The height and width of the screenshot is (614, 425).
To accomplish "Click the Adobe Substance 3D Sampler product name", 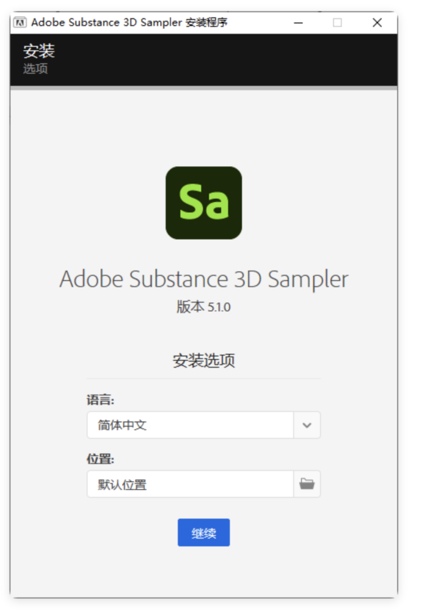I will tap(204, 279).
